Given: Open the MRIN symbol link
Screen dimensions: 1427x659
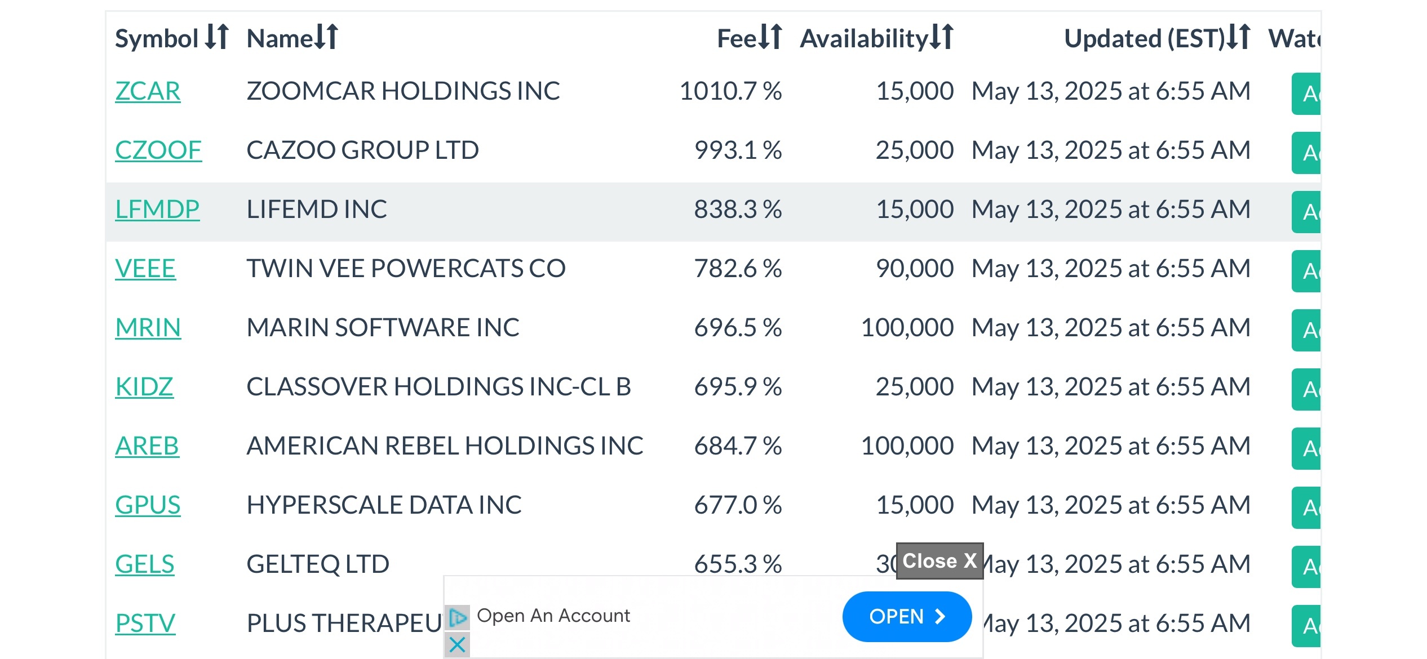Looking at the screenshot, I should point(148,328).
